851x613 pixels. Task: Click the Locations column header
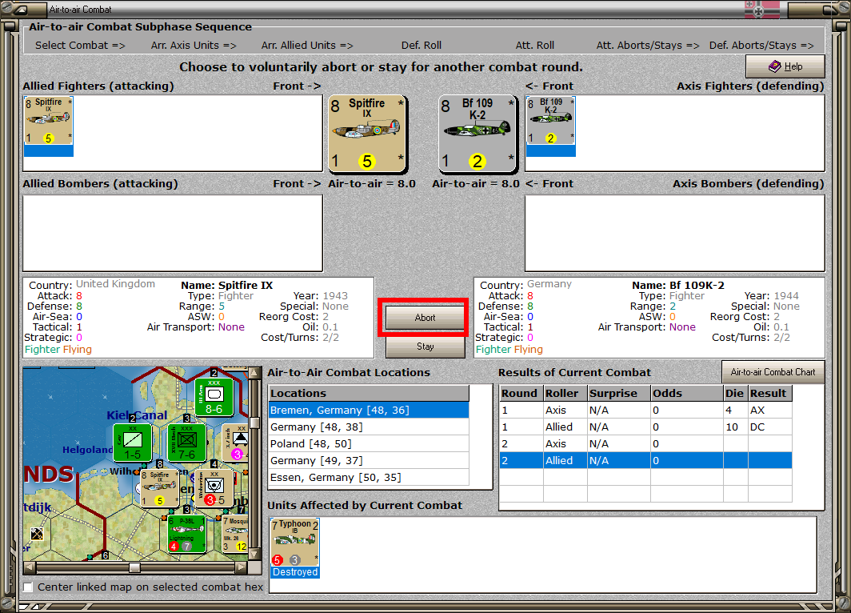[x=369, y=393]
